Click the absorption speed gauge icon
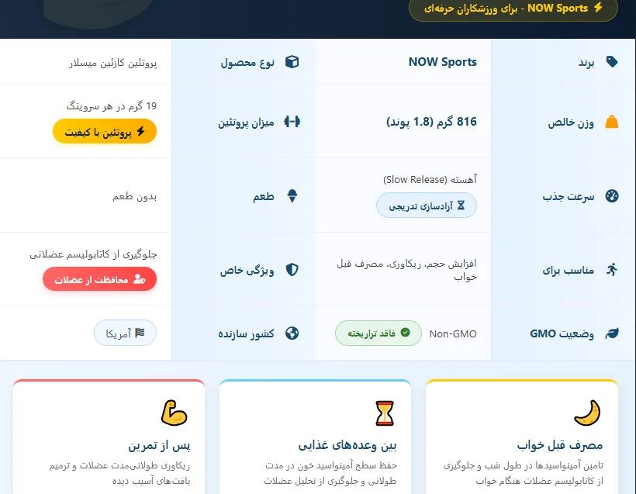This screenshot has height=494, width=636. (612, 196)
